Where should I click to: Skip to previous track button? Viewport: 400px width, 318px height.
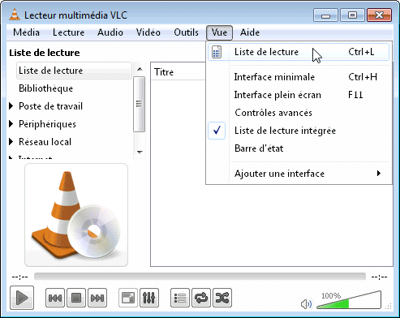(55, 298)
